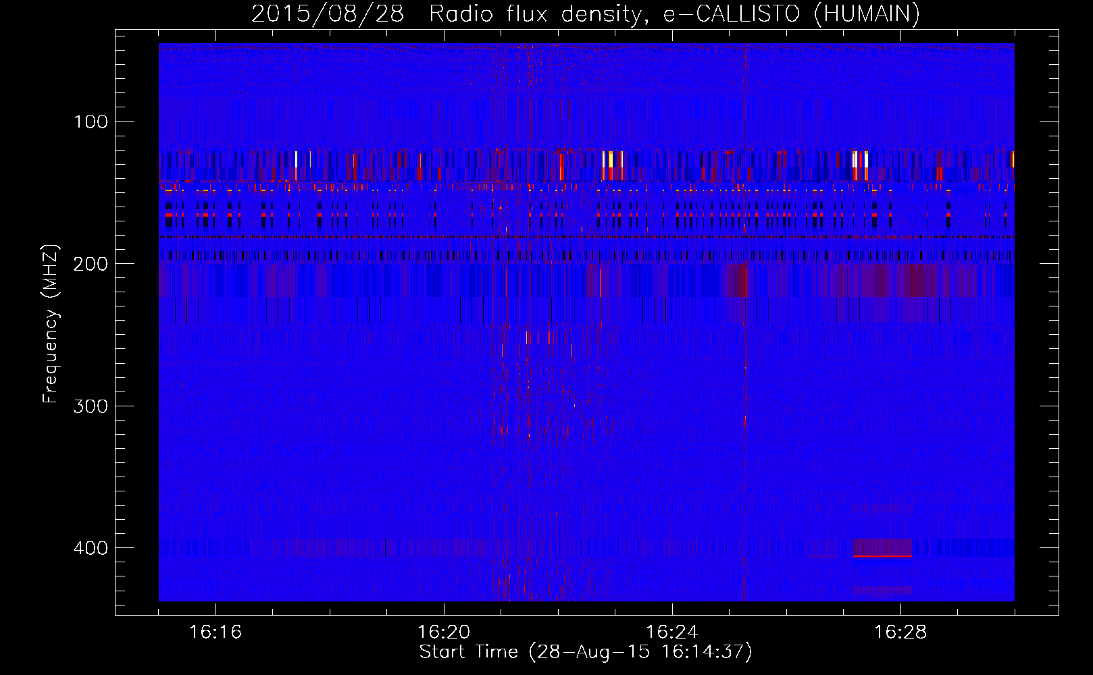This screenshot has height=675, width=1093.
Task: Click the 16:28 time tick label
Action: coord(900,632)
